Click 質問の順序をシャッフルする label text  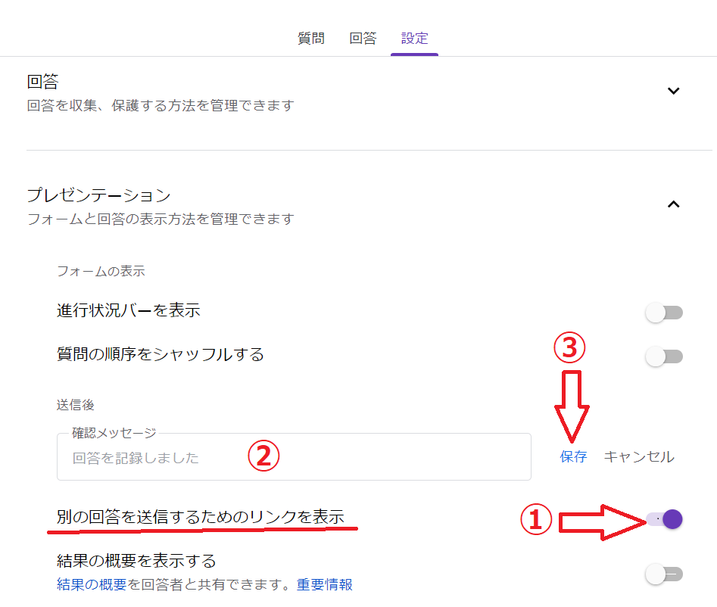161,354
